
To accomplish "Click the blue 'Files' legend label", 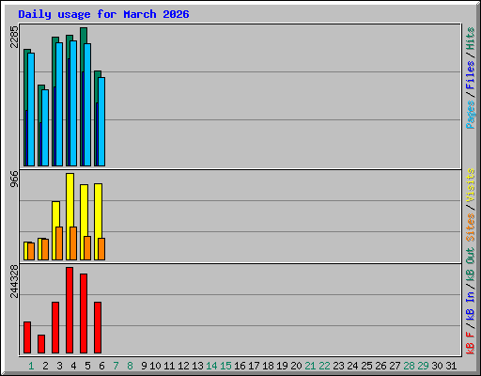I will (x=470, y=75).
